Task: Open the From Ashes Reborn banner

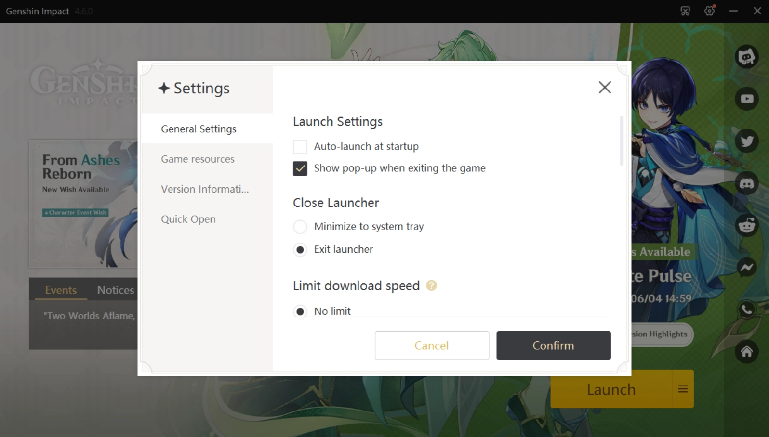Action: tap(83, 204)
